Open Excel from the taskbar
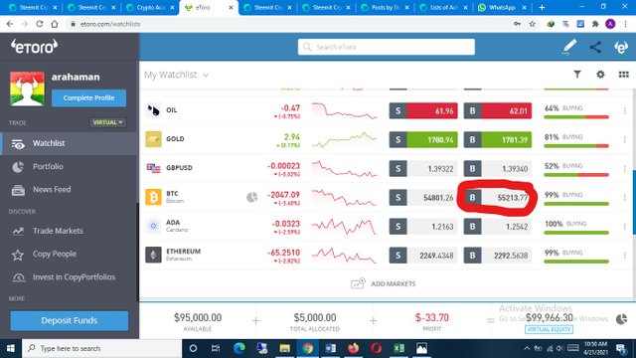The height and width of the screenshot is (358, 636). coord(398,348)
